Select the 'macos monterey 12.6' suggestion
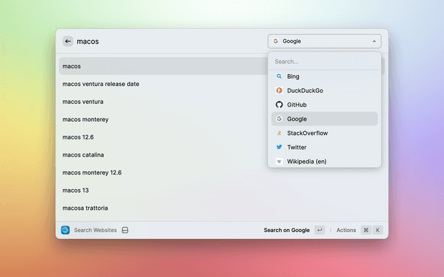The image size is (444, 277). 92,172
